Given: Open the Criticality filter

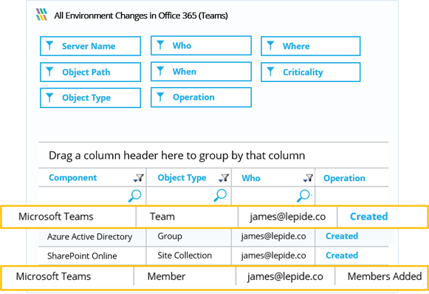Looking at the screenshot, I should 311,72.
